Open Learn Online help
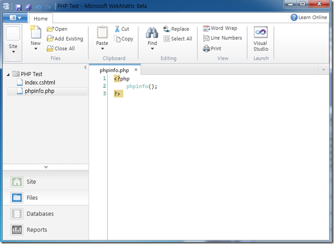Image resolution: width=334 pixels, height=244 pixels. tap(309, 18)
